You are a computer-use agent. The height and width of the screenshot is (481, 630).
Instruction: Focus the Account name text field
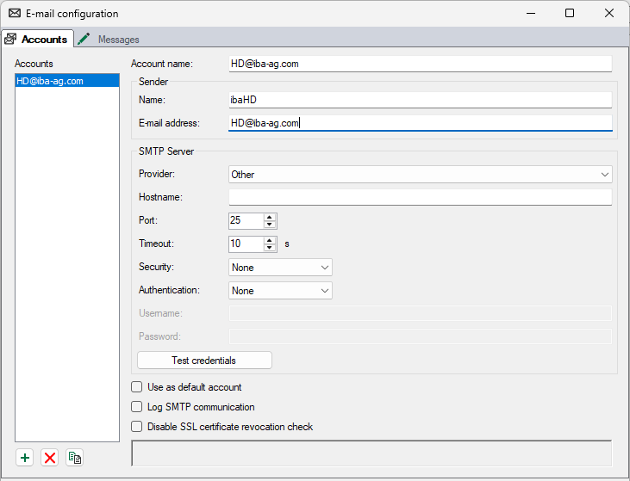pyautogui.click(x=420, y=64)
